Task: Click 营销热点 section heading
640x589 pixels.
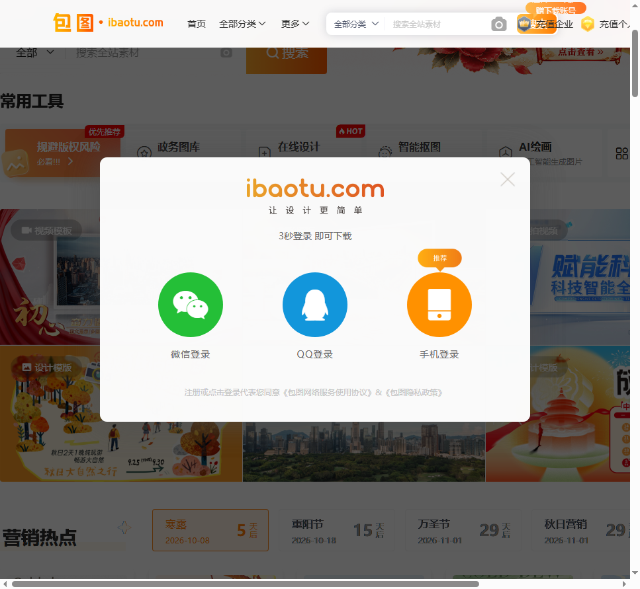Action: [40, 537]
